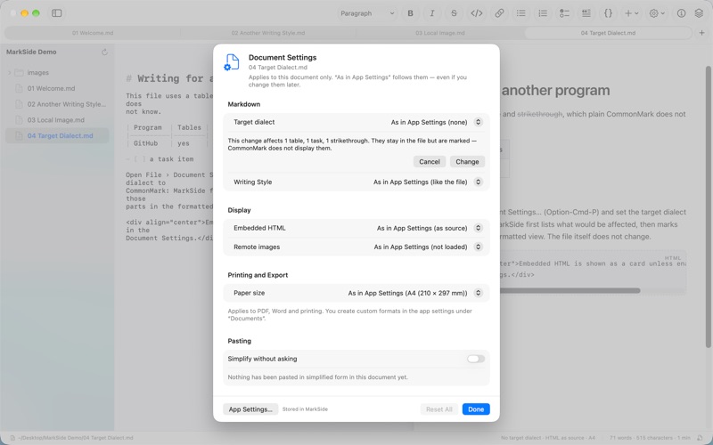Insert inline code with the </> icon

476,13
